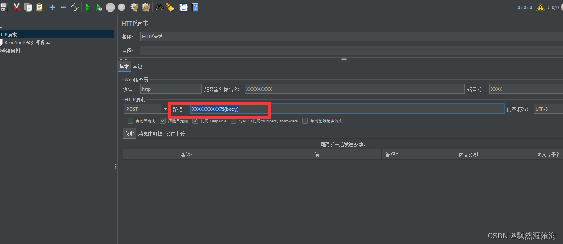563x244 pixels.
Task: Click the 服务器名称或IP input field
Action: click(355, 89)
